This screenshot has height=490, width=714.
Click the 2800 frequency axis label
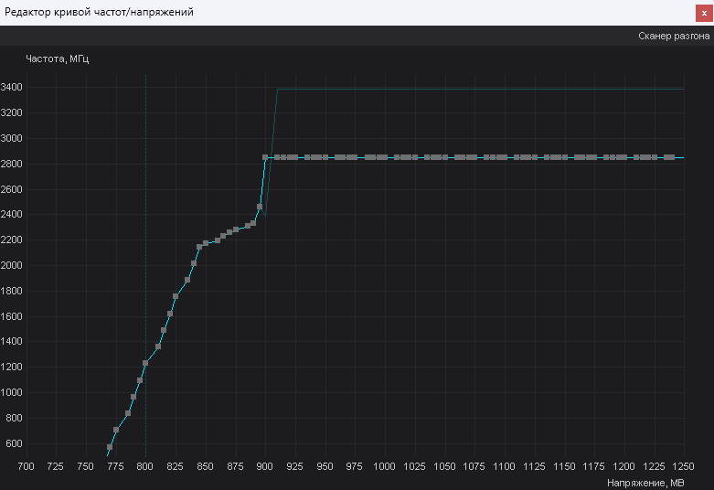(x=11, y=164)
